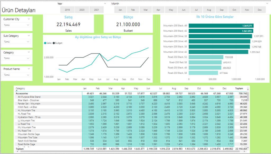Open the Customer City Tümü dropdown
The height and width of the screenshot is (154, 271).
tap(17, 25)
